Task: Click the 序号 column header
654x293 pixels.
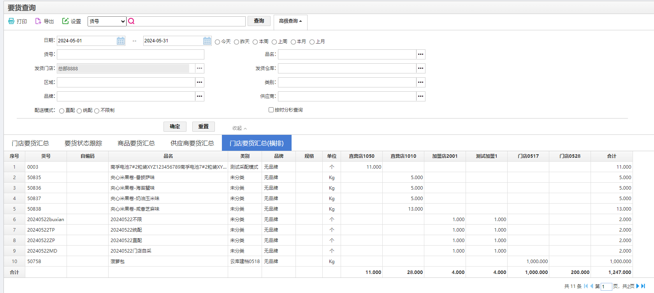Action: click(14, 156)
